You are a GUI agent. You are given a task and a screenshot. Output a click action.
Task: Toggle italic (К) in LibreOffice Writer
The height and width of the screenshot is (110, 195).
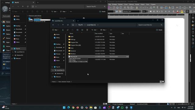tap(154, 12)
